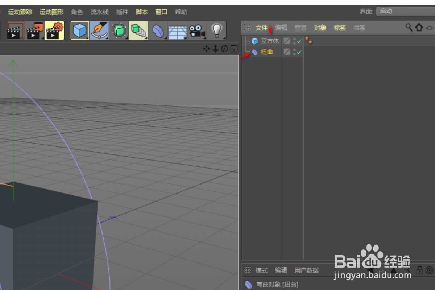The image size is (435, 290).
Task: Open Object Manager 对象 menu
Action: [320, 28]
